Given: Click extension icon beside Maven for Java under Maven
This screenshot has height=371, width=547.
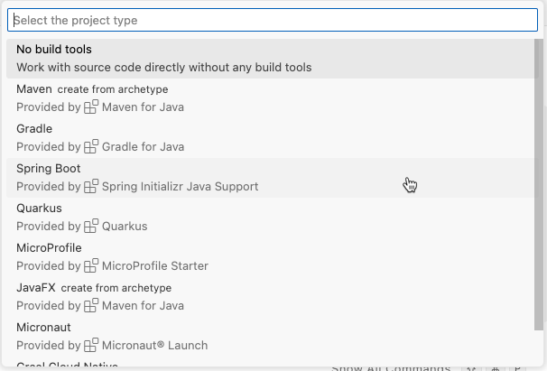Looking at the screenshot, I should click(91, 107).
